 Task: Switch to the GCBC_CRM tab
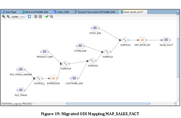63,12
